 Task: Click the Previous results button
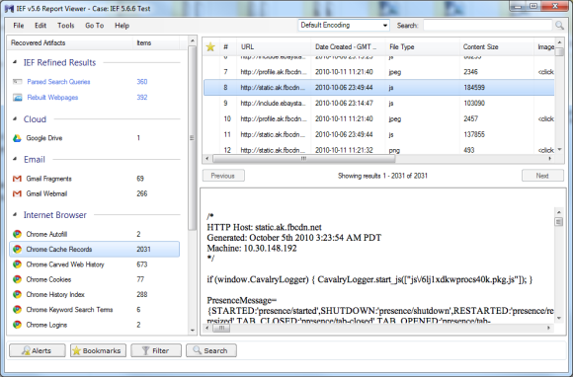(x=223, y=176)
